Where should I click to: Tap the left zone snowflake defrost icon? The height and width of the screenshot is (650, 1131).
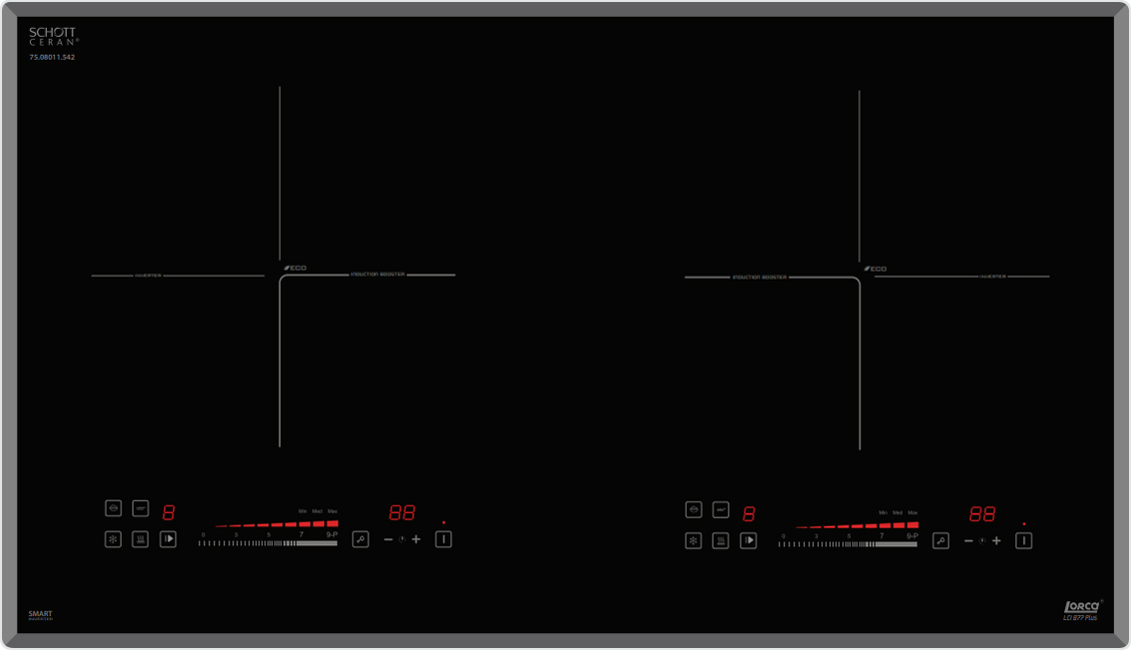(x=114, y=539)
